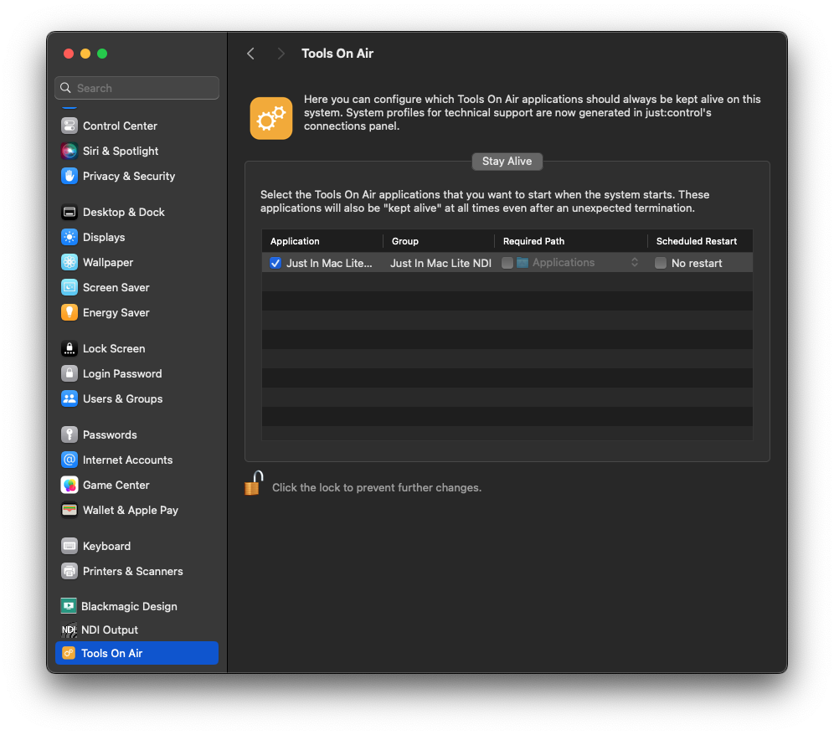
Task: Tick the No restart checkbox
Action: click(x=661, y=263)
